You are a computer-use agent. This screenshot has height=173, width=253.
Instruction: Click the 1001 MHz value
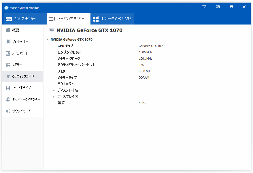click(x=146, y=59)
